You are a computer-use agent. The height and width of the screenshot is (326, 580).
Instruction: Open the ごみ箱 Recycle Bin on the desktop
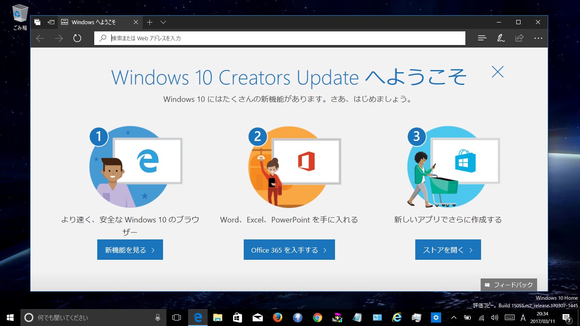[x=20, y=17]
